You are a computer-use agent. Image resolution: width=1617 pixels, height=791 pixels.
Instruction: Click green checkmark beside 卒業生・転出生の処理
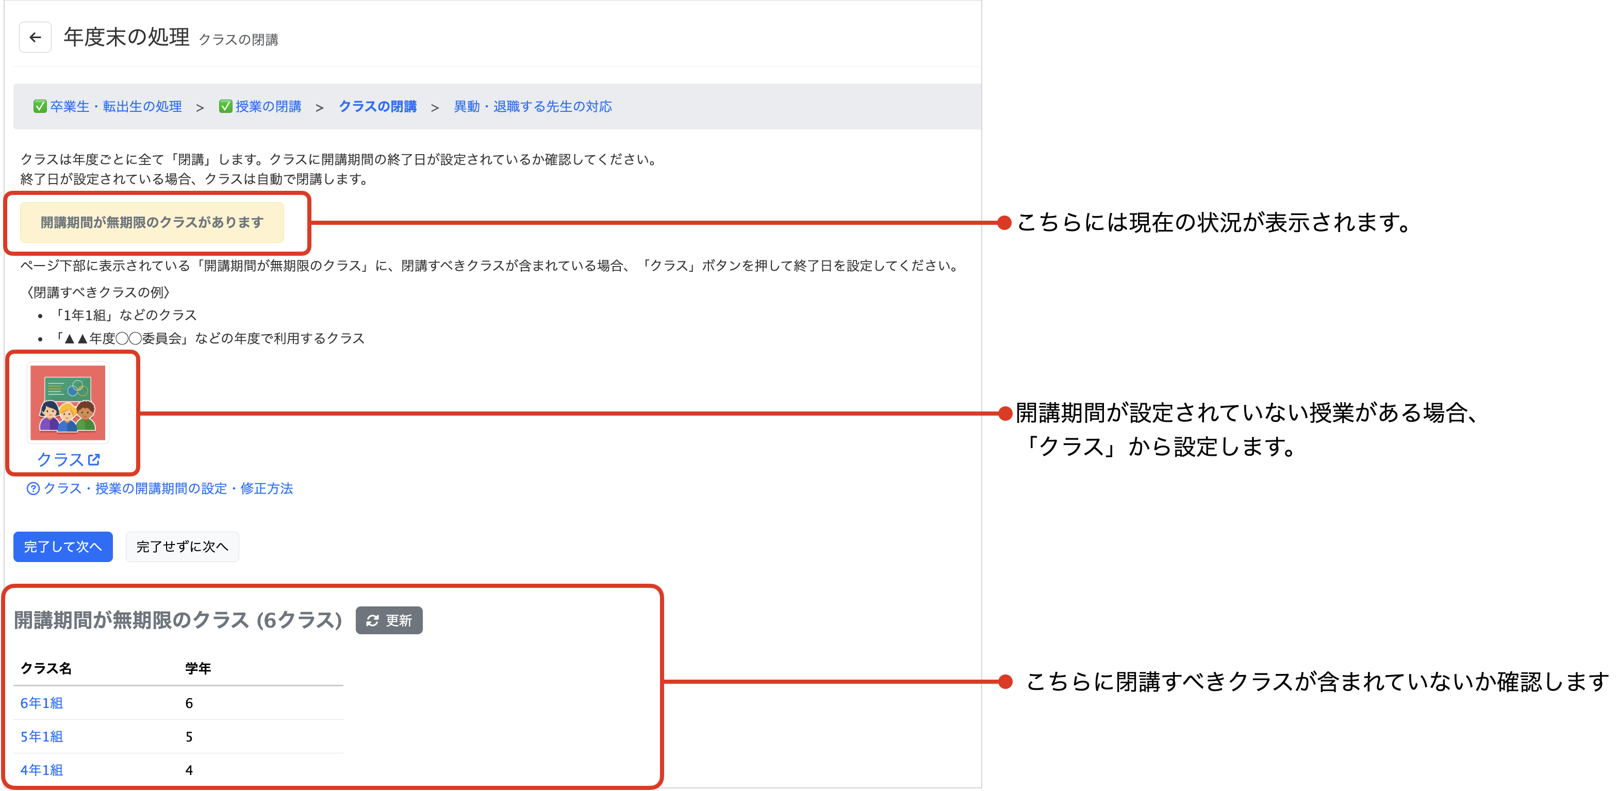pos(40,106)
